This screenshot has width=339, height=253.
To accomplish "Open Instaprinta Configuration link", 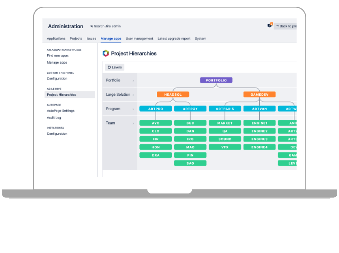I will [x=57, y=134].
